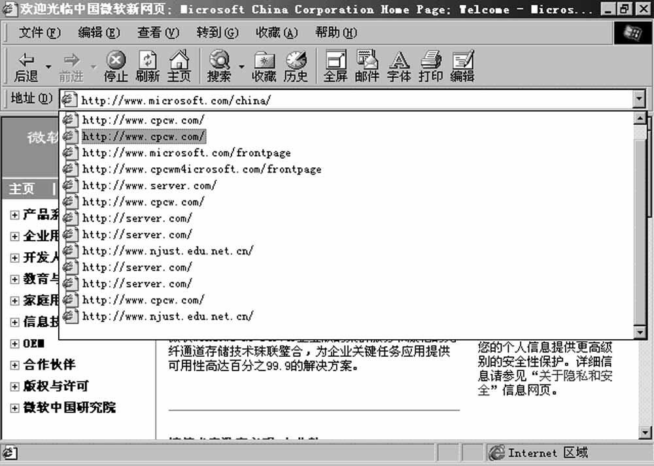Click the Forward (前进) toolbar icon

(x=71, y=66)
